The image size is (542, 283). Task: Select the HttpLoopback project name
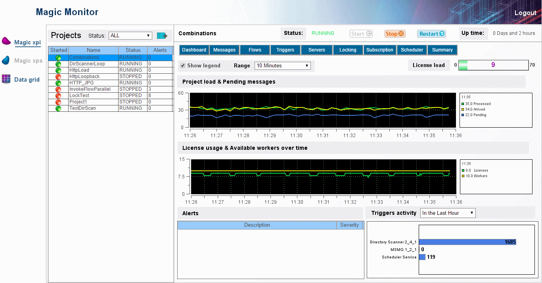(84, 76)
